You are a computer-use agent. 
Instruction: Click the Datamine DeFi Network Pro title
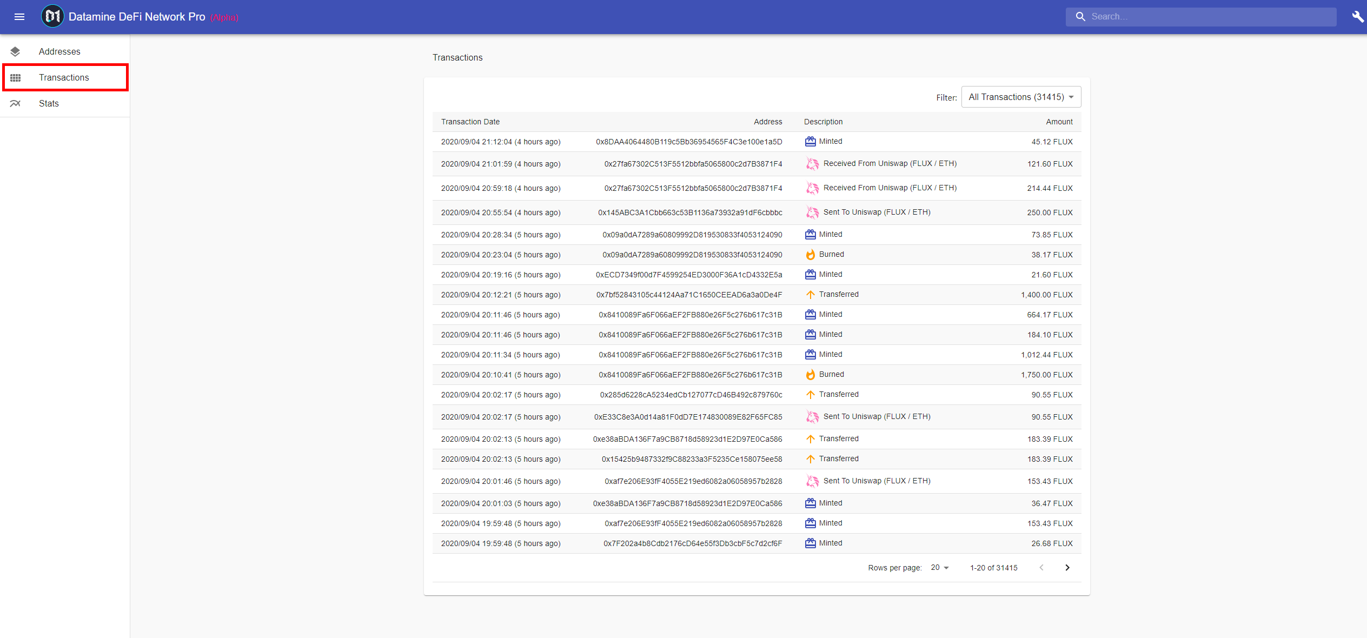coord(137,17)
